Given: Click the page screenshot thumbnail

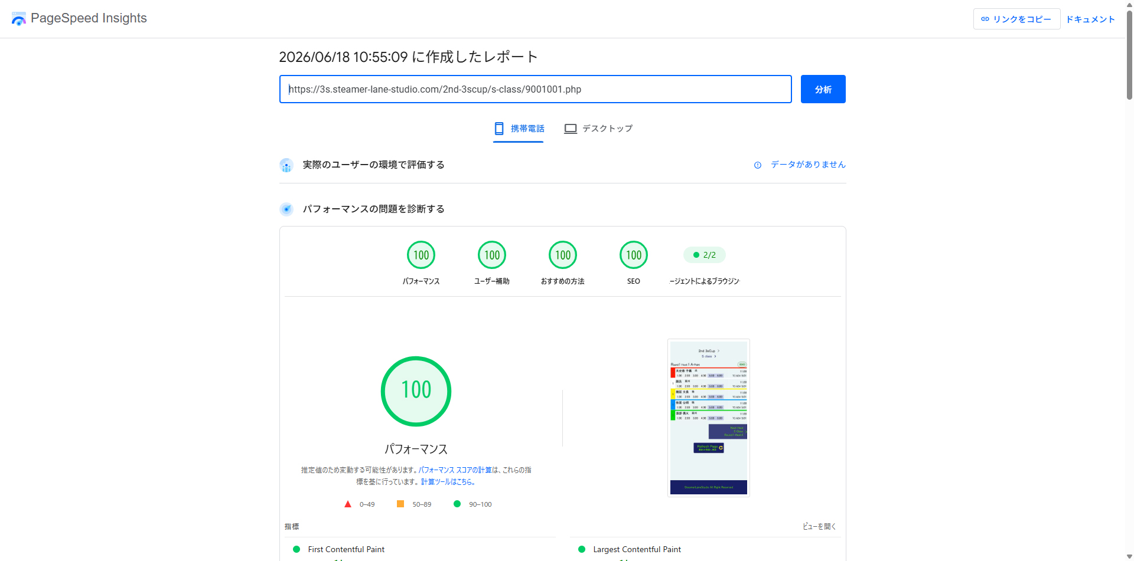Looking at the screenshot, I should click(709, 418).
